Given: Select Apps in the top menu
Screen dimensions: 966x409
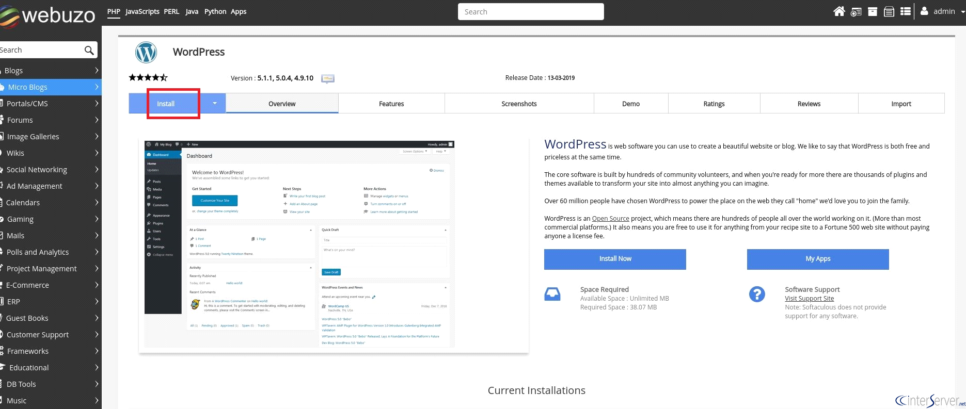Looking at the screenshot, I should click(x=239, y=11).
